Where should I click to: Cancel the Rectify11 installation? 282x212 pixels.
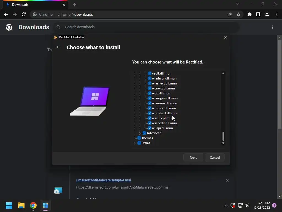pos(215,158)
